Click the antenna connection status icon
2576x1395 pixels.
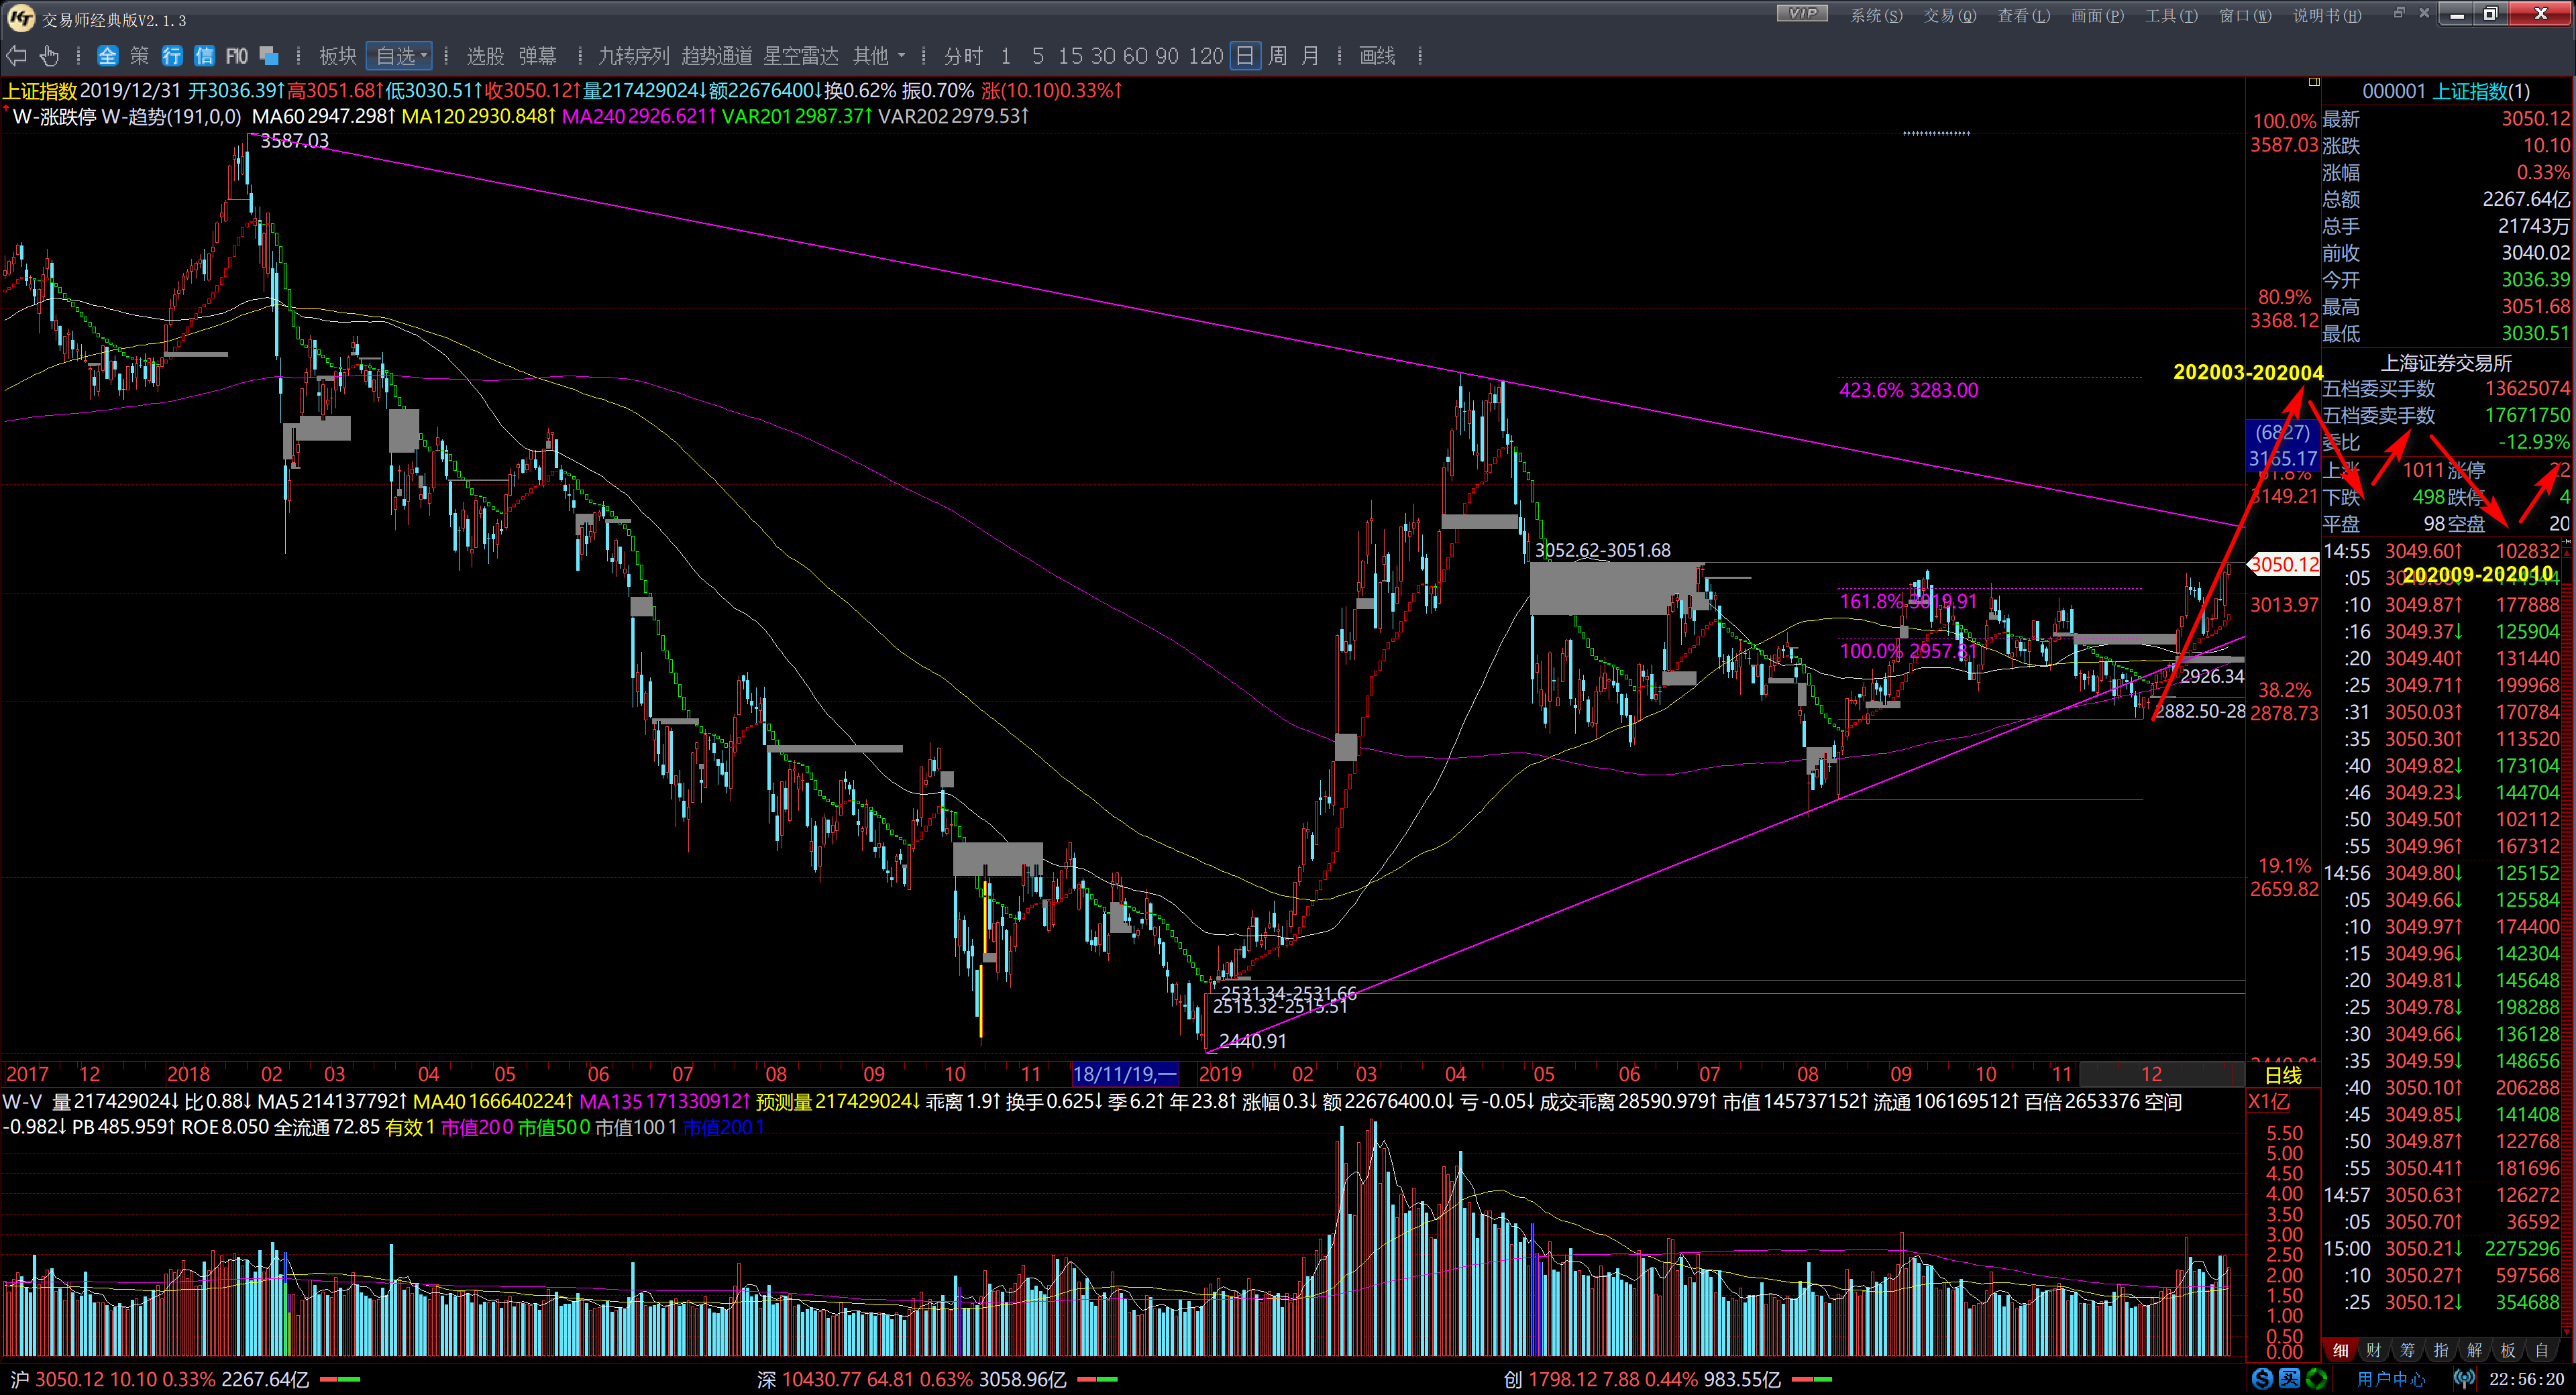pos(2464,1379)
